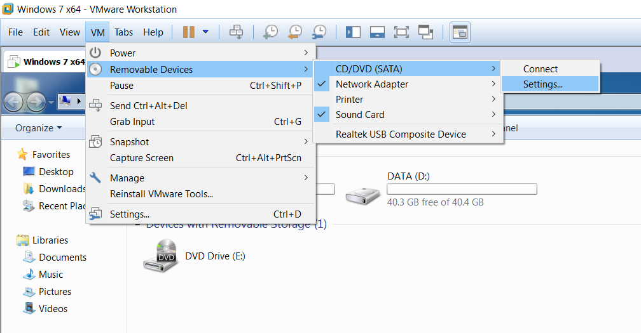This screenshot has width=641, height=333.
Task: Open the power options dropdown arrow in toolbar
Action: click(x=205, y=32)
